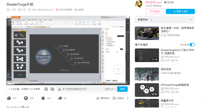The image size is (210, 109).
Task: Open the 对象属性 panel title dropdown
Action: click(x=107, y=29)
